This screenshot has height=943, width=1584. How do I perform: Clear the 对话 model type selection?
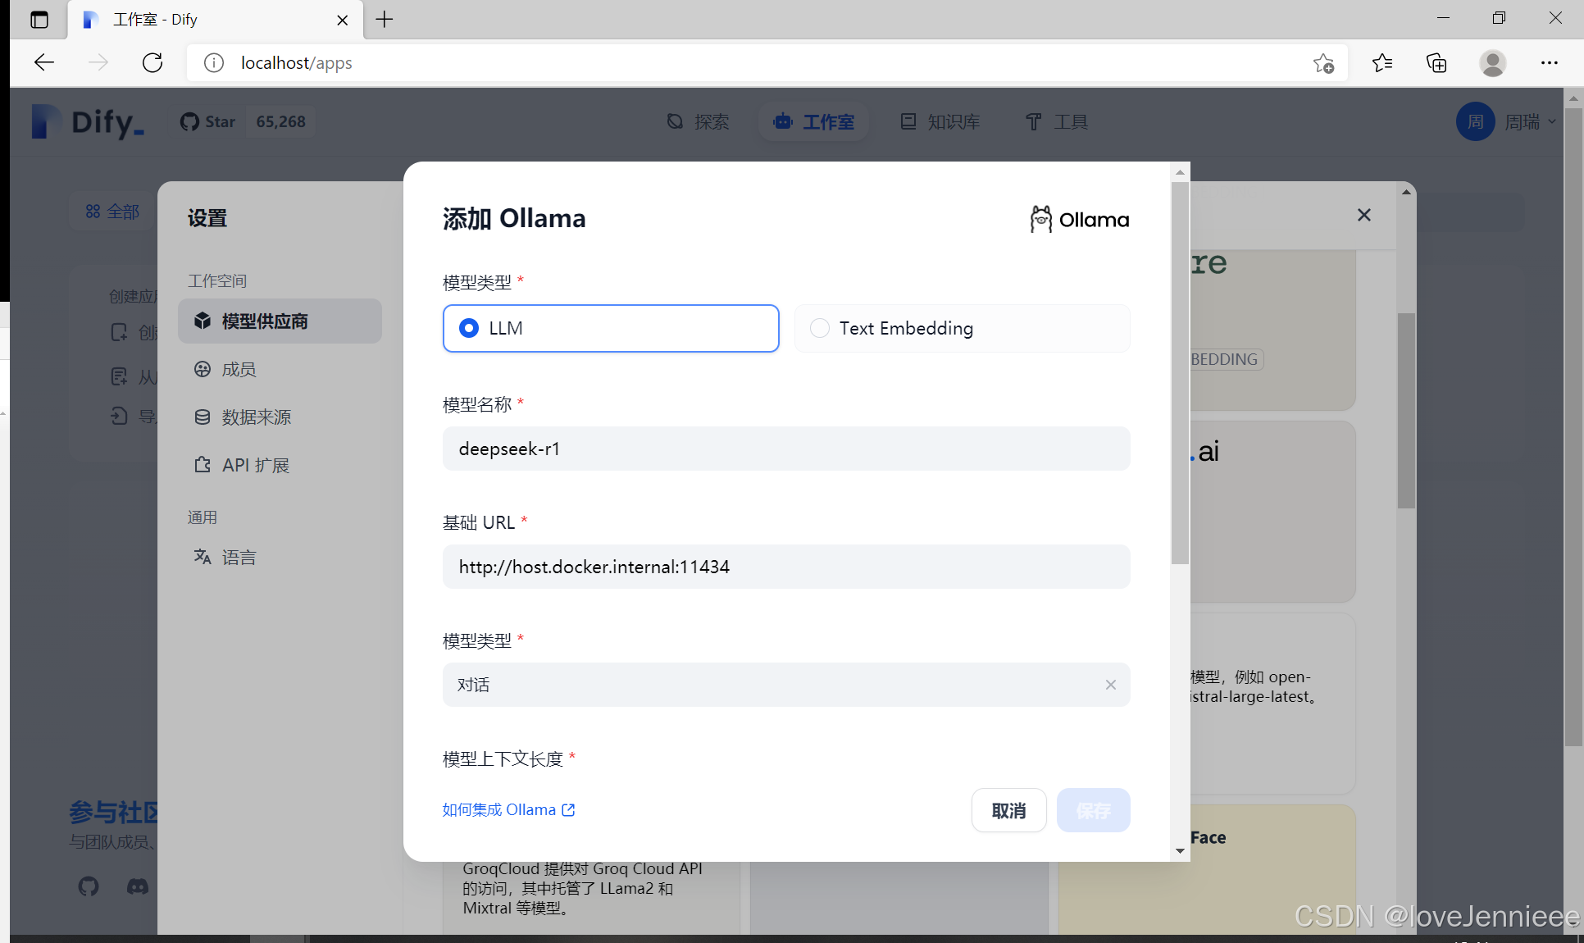pyautogui.click(x=1110, y=685)
